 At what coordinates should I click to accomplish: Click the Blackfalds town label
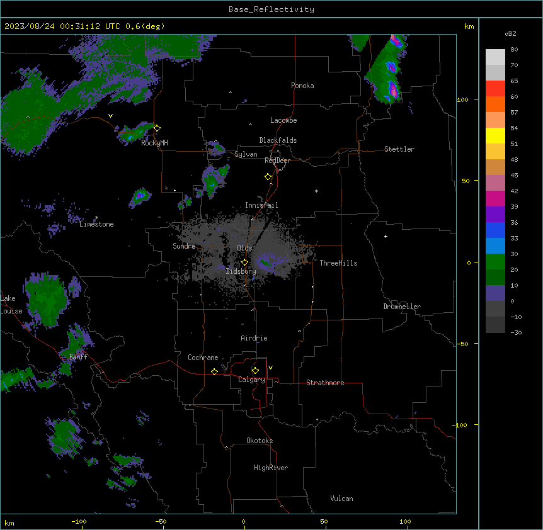click(278, 140)
